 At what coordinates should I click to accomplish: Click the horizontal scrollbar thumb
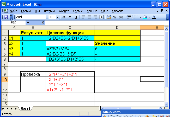pyautogui.click(x=118, y=108)
